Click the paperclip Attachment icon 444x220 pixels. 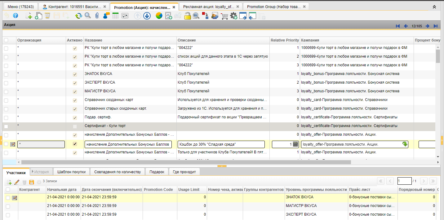pyautogui.click(x=97, y=16)
